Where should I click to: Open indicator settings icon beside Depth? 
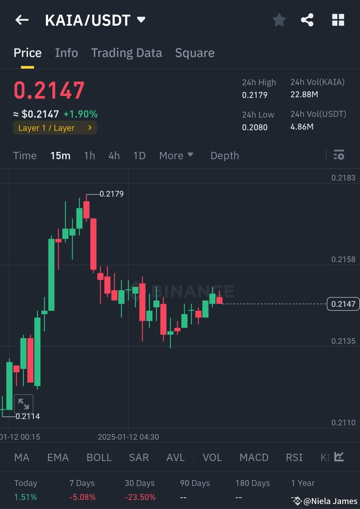(339, 155)
